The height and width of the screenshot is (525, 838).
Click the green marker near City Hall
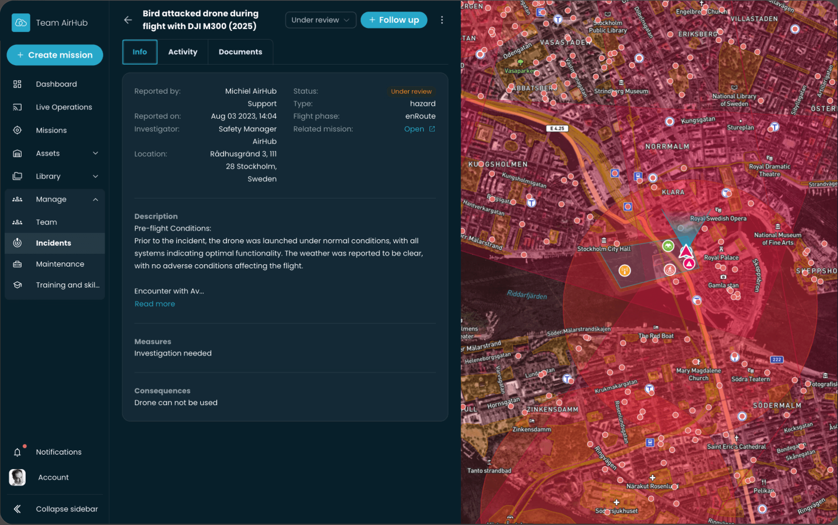tap(668, 246)
